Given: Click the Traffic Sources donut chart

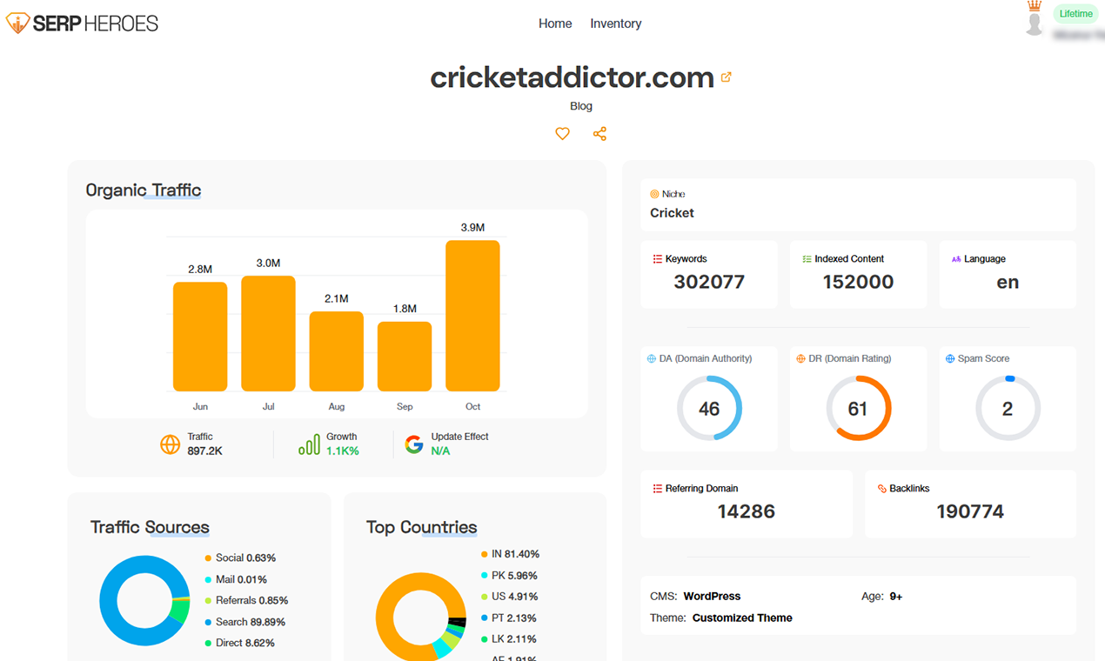Looking at the screenshot, I should click(144, 600).
